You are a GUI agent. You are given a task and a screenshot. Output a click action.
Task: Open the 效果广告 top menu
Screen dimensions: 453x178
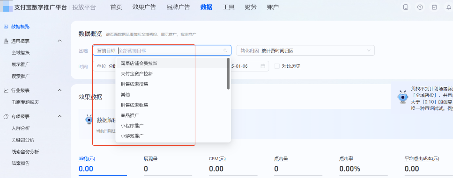pyautogui.click(x=144, y=7)
